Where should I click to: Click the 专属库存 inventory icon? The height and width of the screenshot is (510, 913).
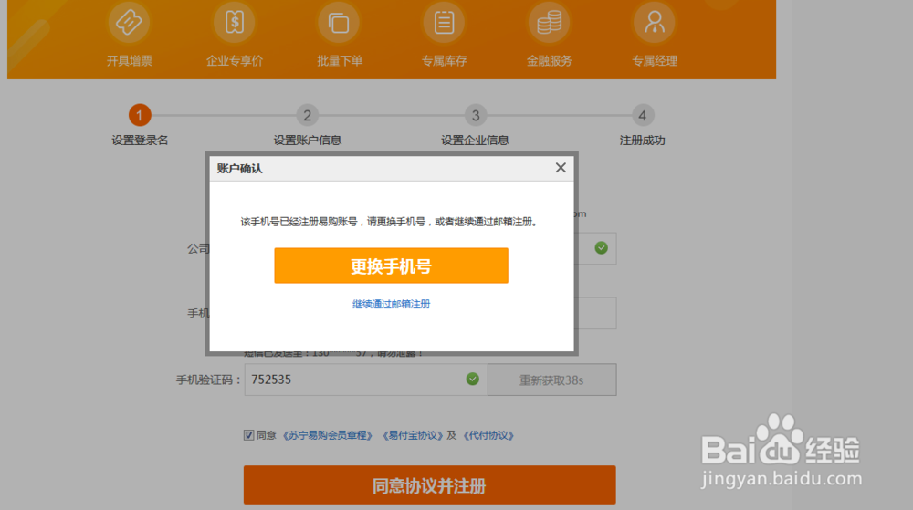point(445,23)
